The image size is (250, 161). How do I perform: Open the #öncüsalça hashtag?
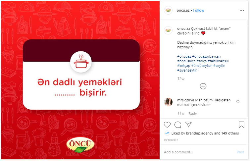point(186,61)
